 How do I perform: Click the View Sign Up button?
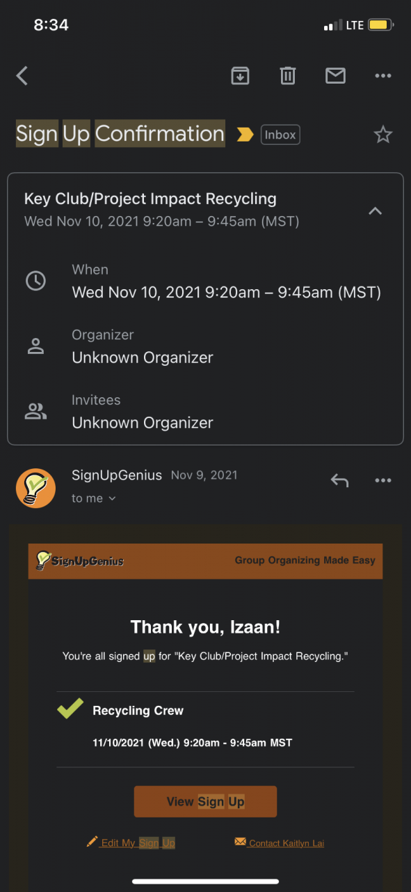point(205,801)
